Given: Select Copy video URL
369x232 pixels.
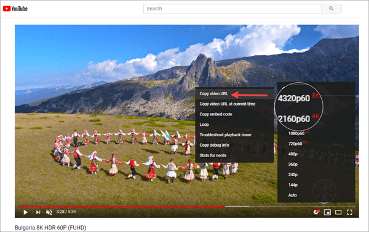Looking at the screenshot, I should point(234,94).
